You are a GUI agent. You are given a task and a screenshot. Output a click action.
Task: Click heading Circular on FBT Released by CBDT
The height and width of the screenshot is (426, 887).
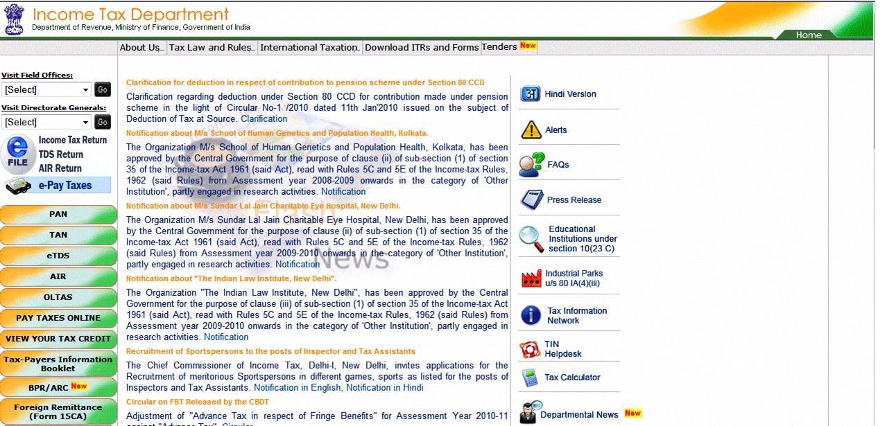pyautogui.click(x=198, y=402)
